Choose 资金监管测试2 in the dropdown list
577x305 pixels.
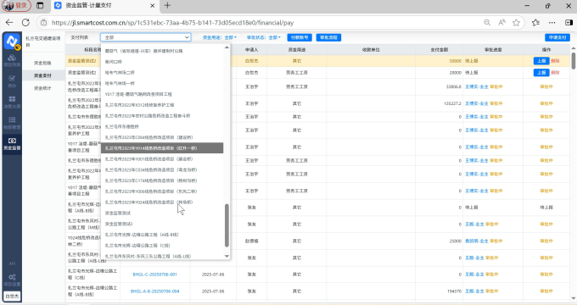pos(119,224)
